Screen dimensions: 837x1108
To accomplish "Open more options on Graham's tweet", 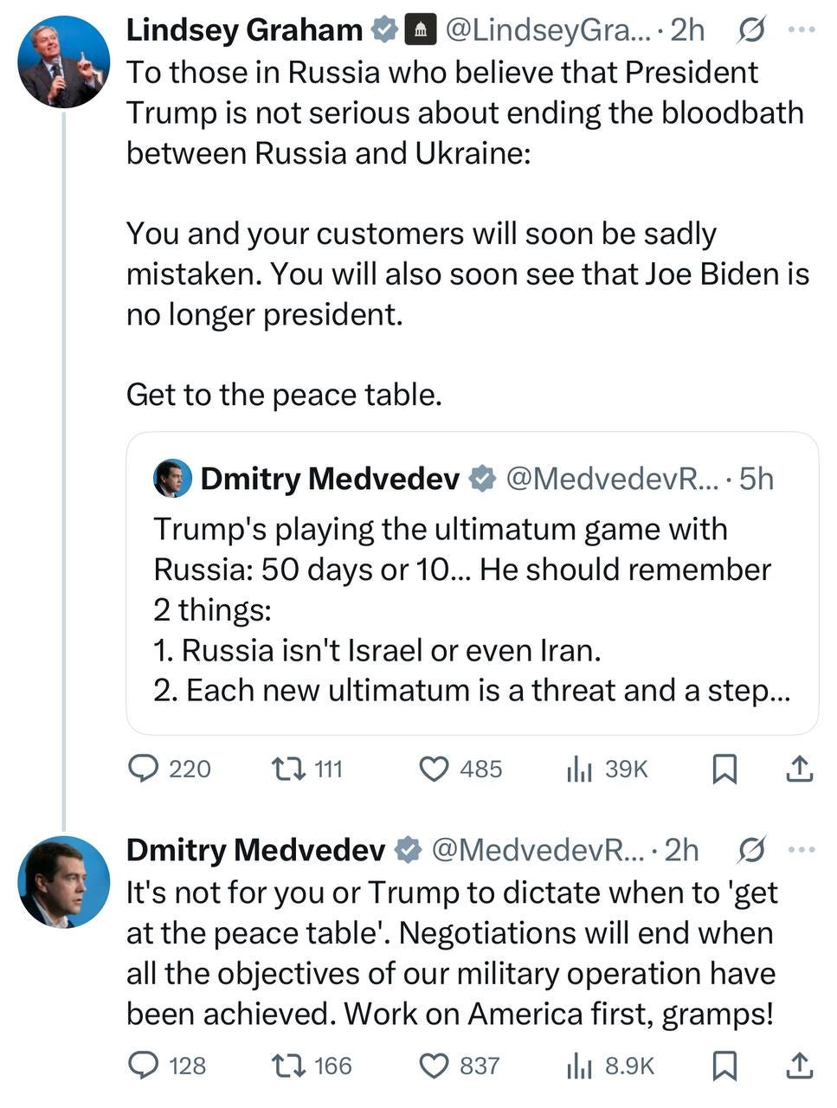I will tap(802, 30).
